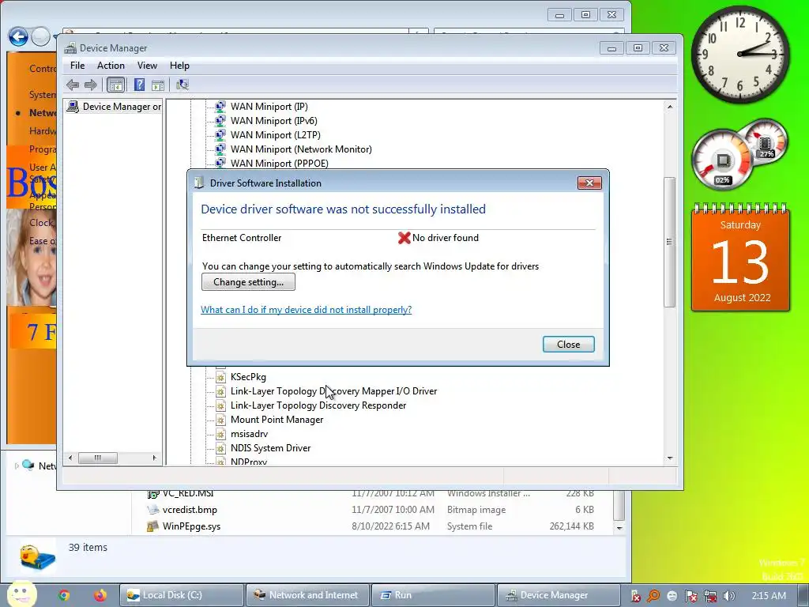Click the CPU meter desktop gadget

coord(723,161)
